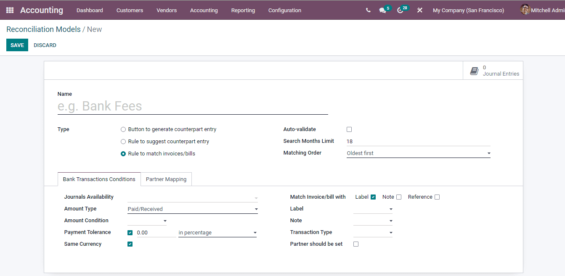The height and width of the screenshot is (276, 565).
Task: Open the Journal Entries smart button
Action: tap(493, 70)
